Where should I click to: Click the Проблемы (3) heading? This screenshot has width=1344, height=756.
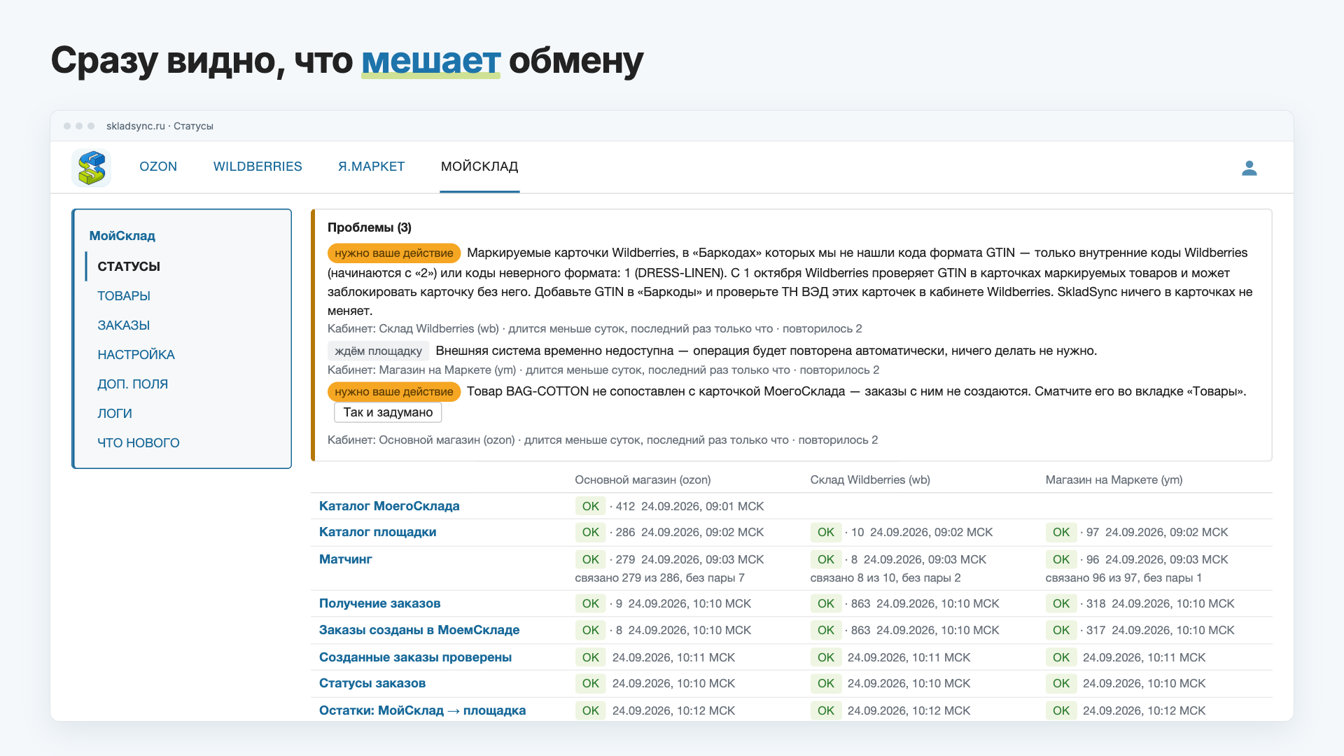(370, 227)
